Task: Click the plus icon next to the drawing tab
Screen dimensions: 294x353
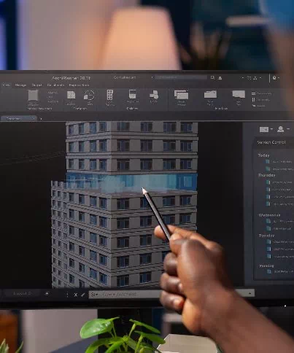Action: [41, 119]
